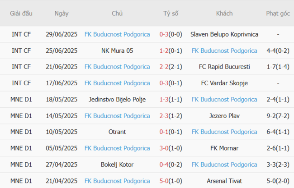Select Arsenal Tivat in the last row
Viewport: 294px width, 188px height.
[x=224, y=181]
